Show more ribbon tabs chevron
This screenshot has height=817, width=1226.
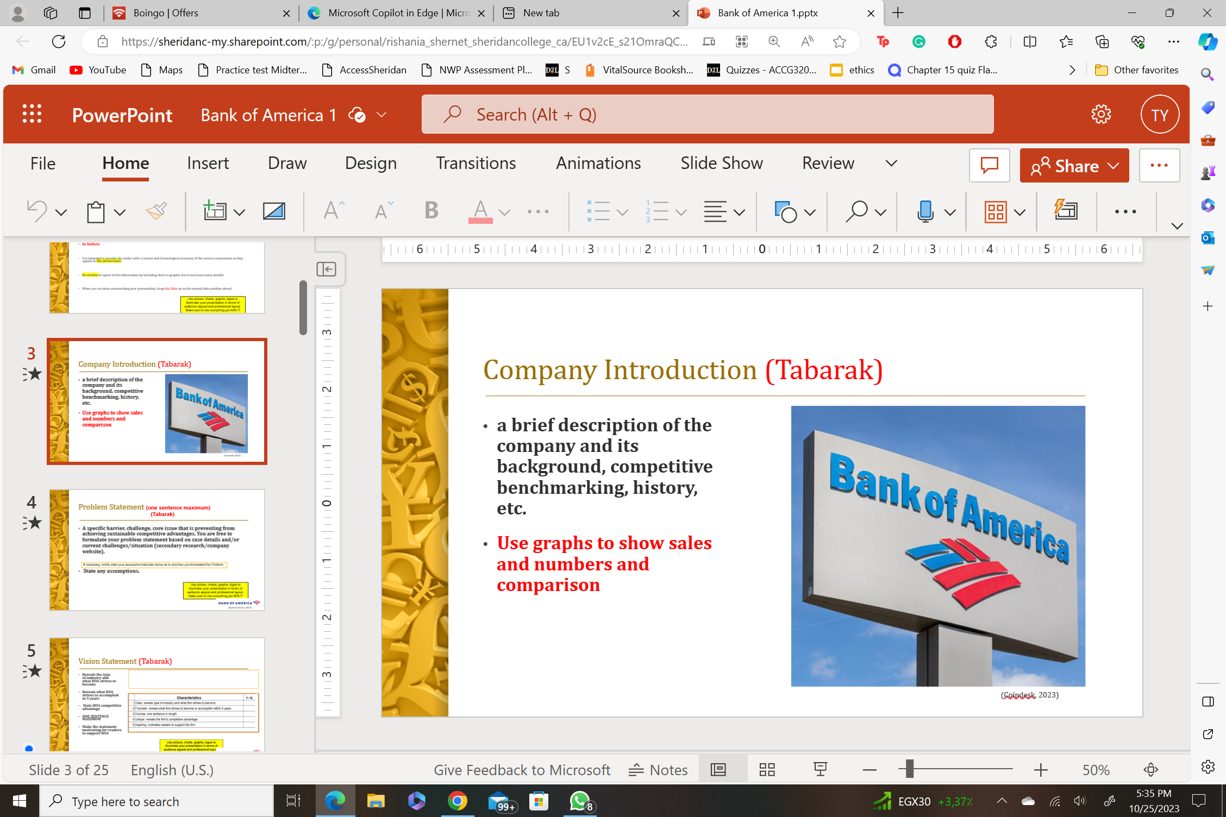891,163
